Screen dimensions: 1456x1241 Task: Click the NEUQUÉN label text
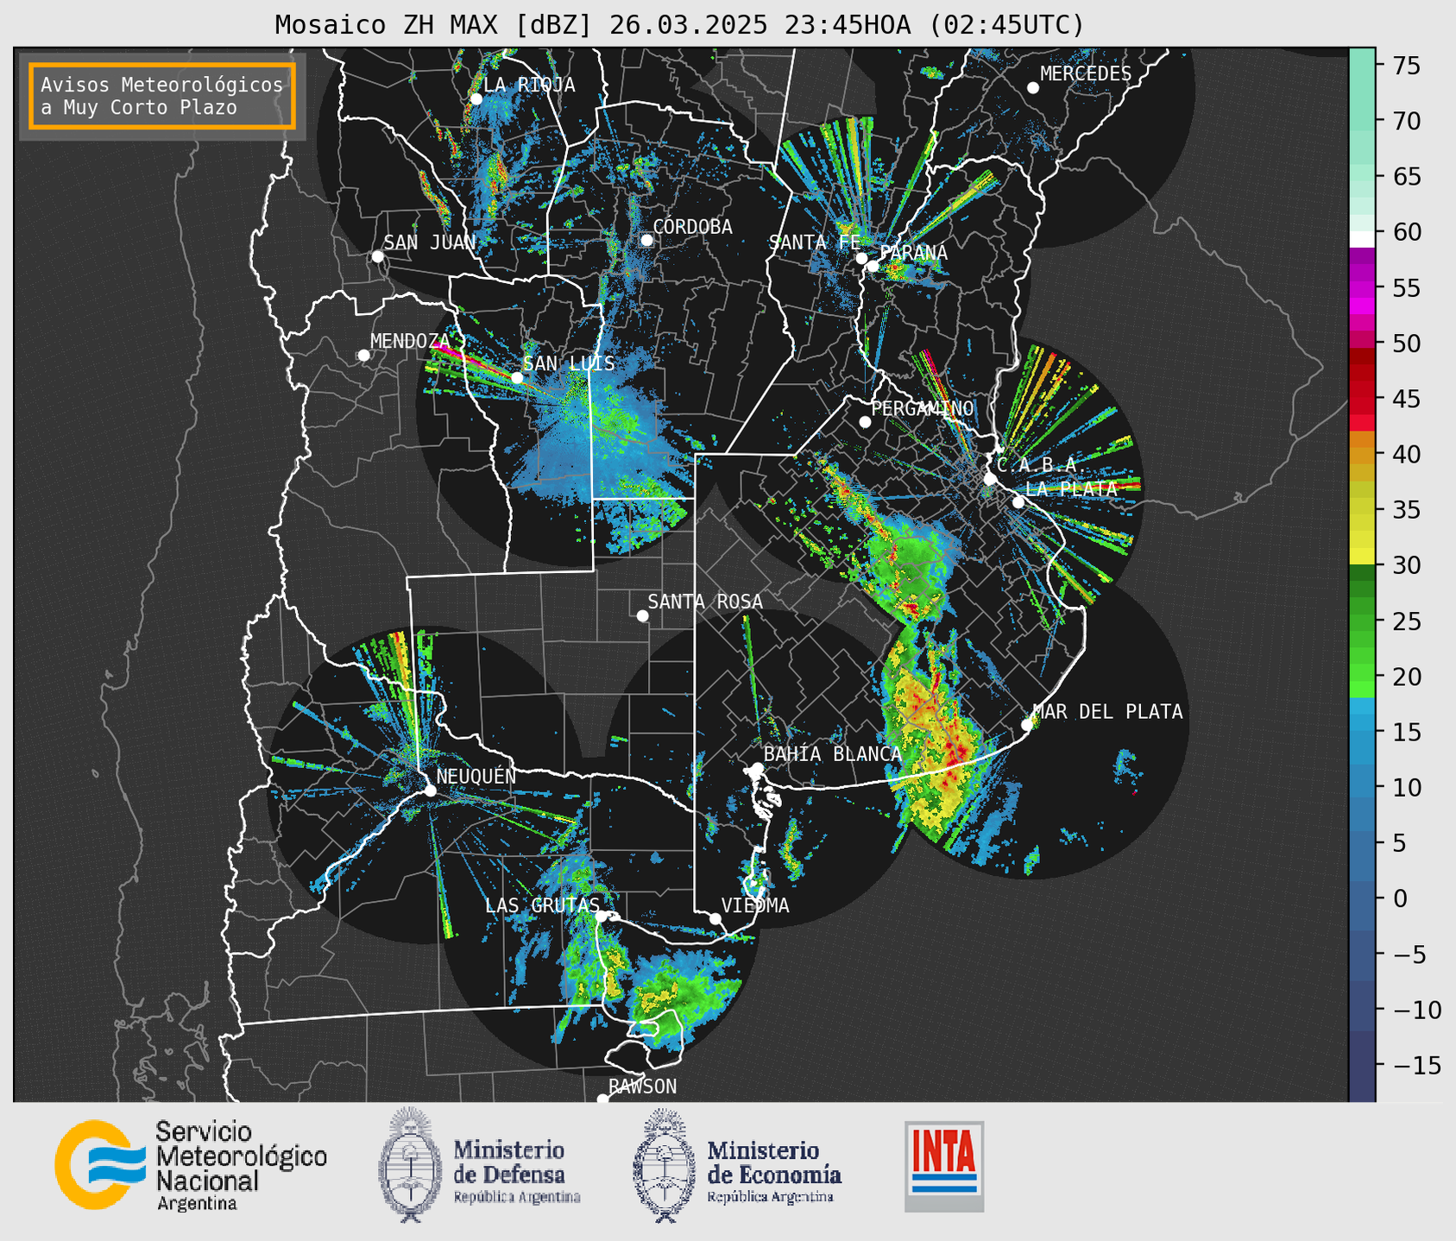[x=476, y=777]
